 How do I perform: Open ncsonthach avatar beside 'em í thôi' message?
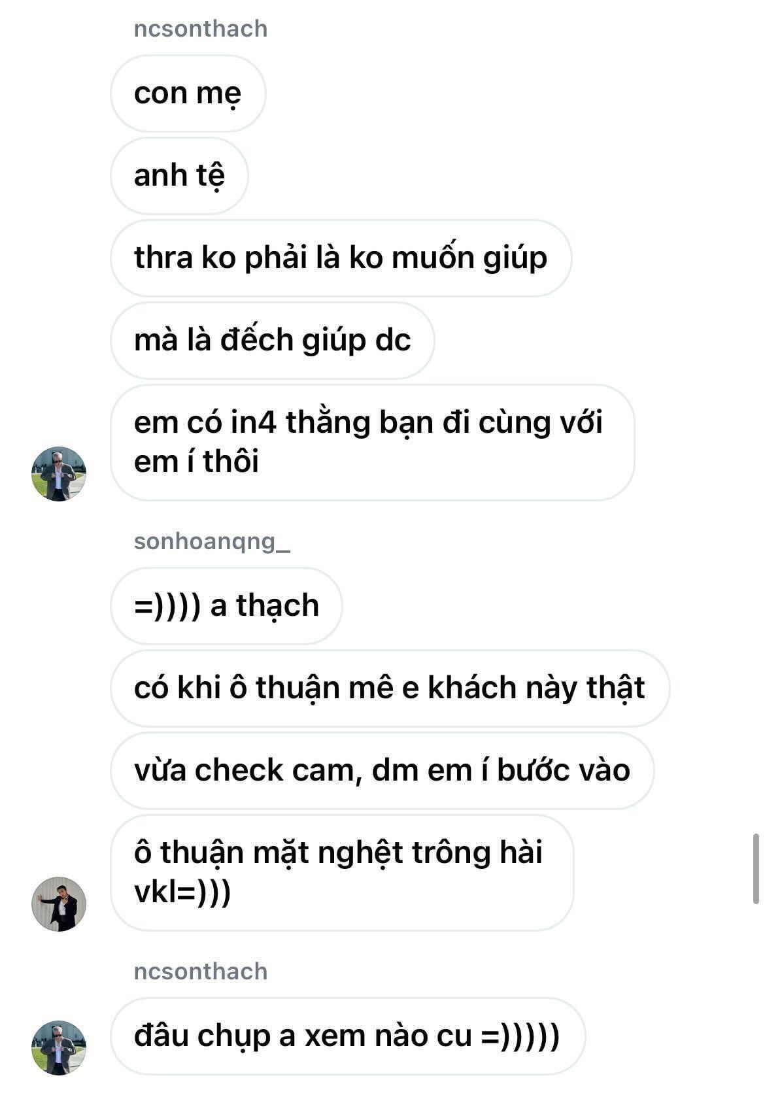59,474
